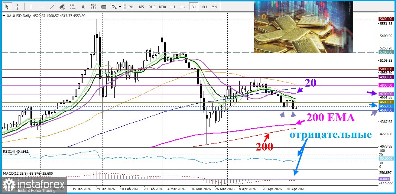Pick the equidistant channel tool

pos(62,7)
